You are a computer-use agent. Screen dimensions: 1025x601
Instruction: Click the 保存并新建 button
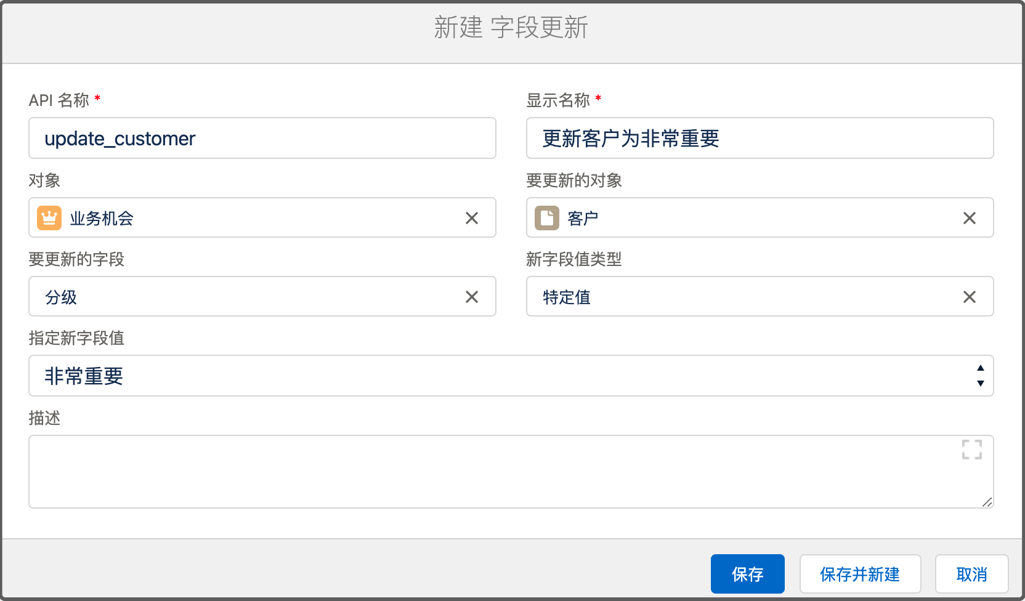[x=860, y=574]
